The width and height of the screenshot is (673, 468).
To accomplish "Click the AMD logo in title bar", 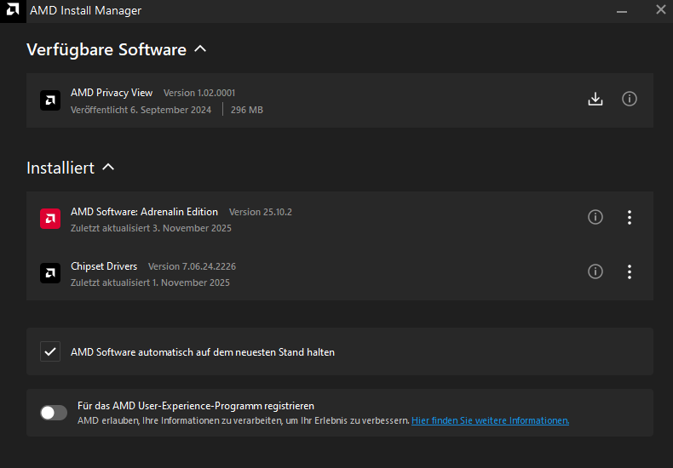I will tap(13, 11).
